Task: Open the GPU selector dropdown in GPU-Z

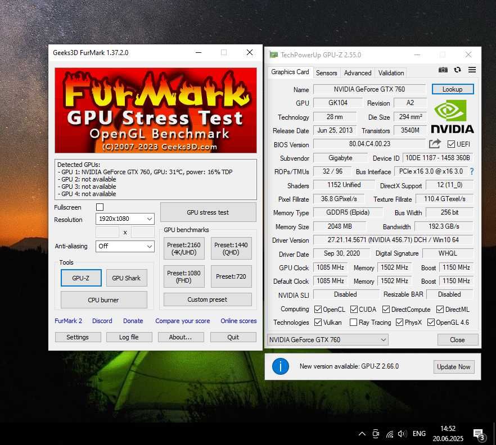Action: 328,340
